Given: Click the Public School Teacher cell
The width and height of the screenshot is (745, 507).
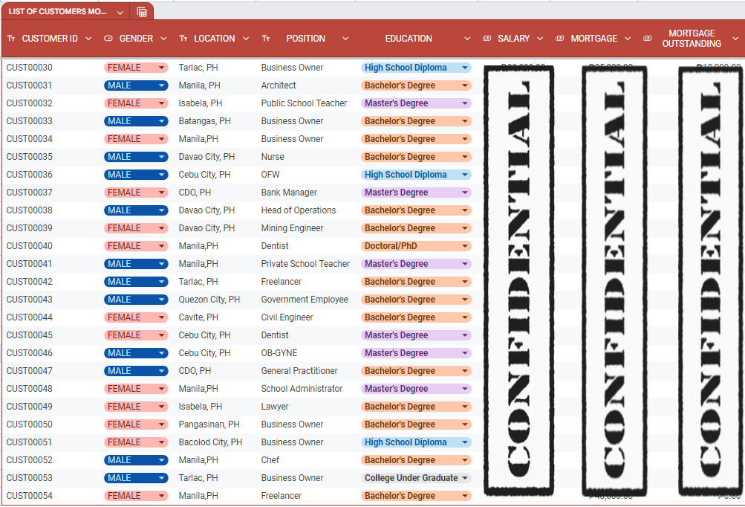Looking at the screenshot, I should [x=304, y=103].
